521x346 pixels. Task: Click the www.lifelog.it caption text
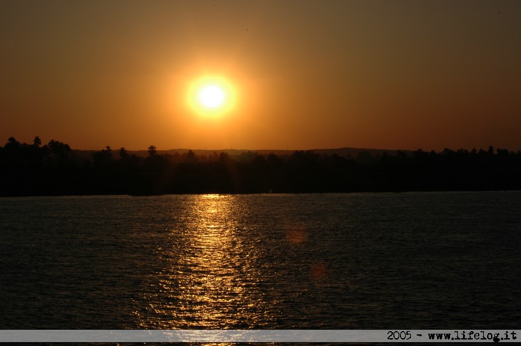click(x=473, y=336)
